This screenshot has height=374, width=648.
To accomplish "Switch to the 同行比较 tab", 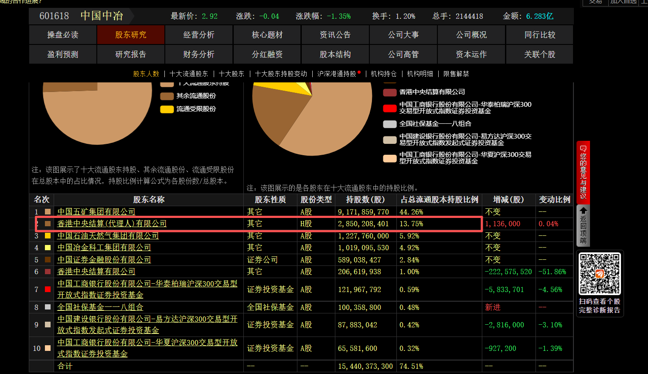I will tap(540, 35).
